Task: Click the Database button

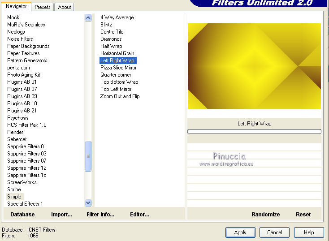Action: (22, 215)
